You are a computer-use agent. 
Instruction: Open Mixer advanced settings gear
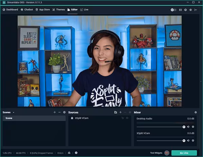point(196,112)
